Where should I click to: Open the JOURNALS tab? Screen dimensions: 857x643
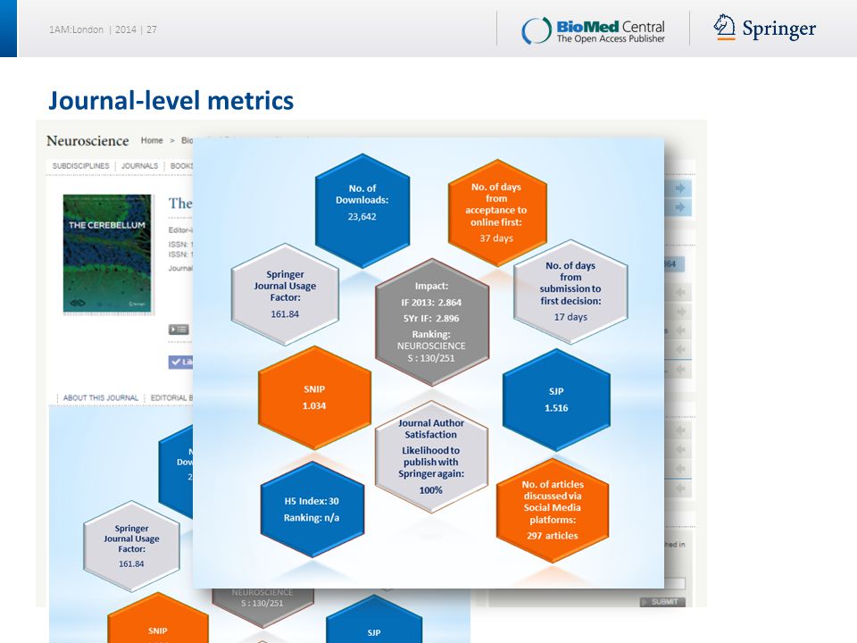139,166
